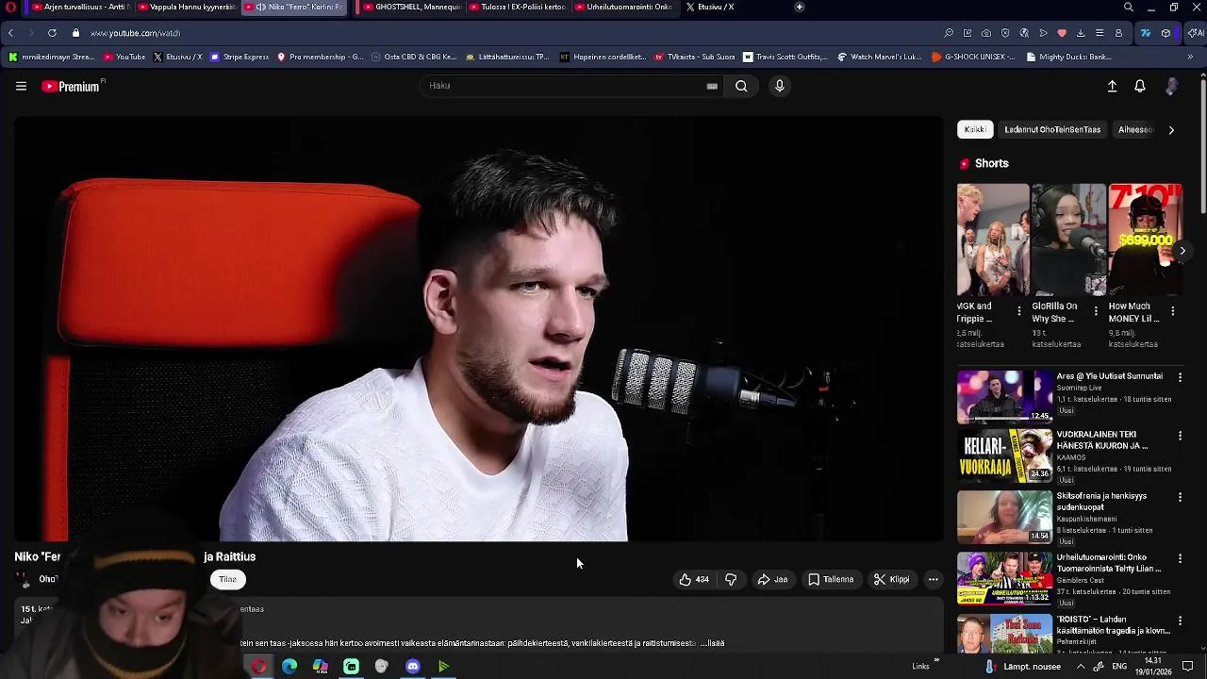Select the Lisännyt OhoTeinSenTaas chip

(1052, 129)
